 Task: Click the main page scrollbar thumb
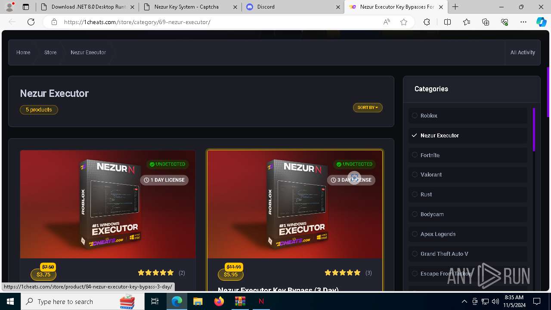pos(548,92)
